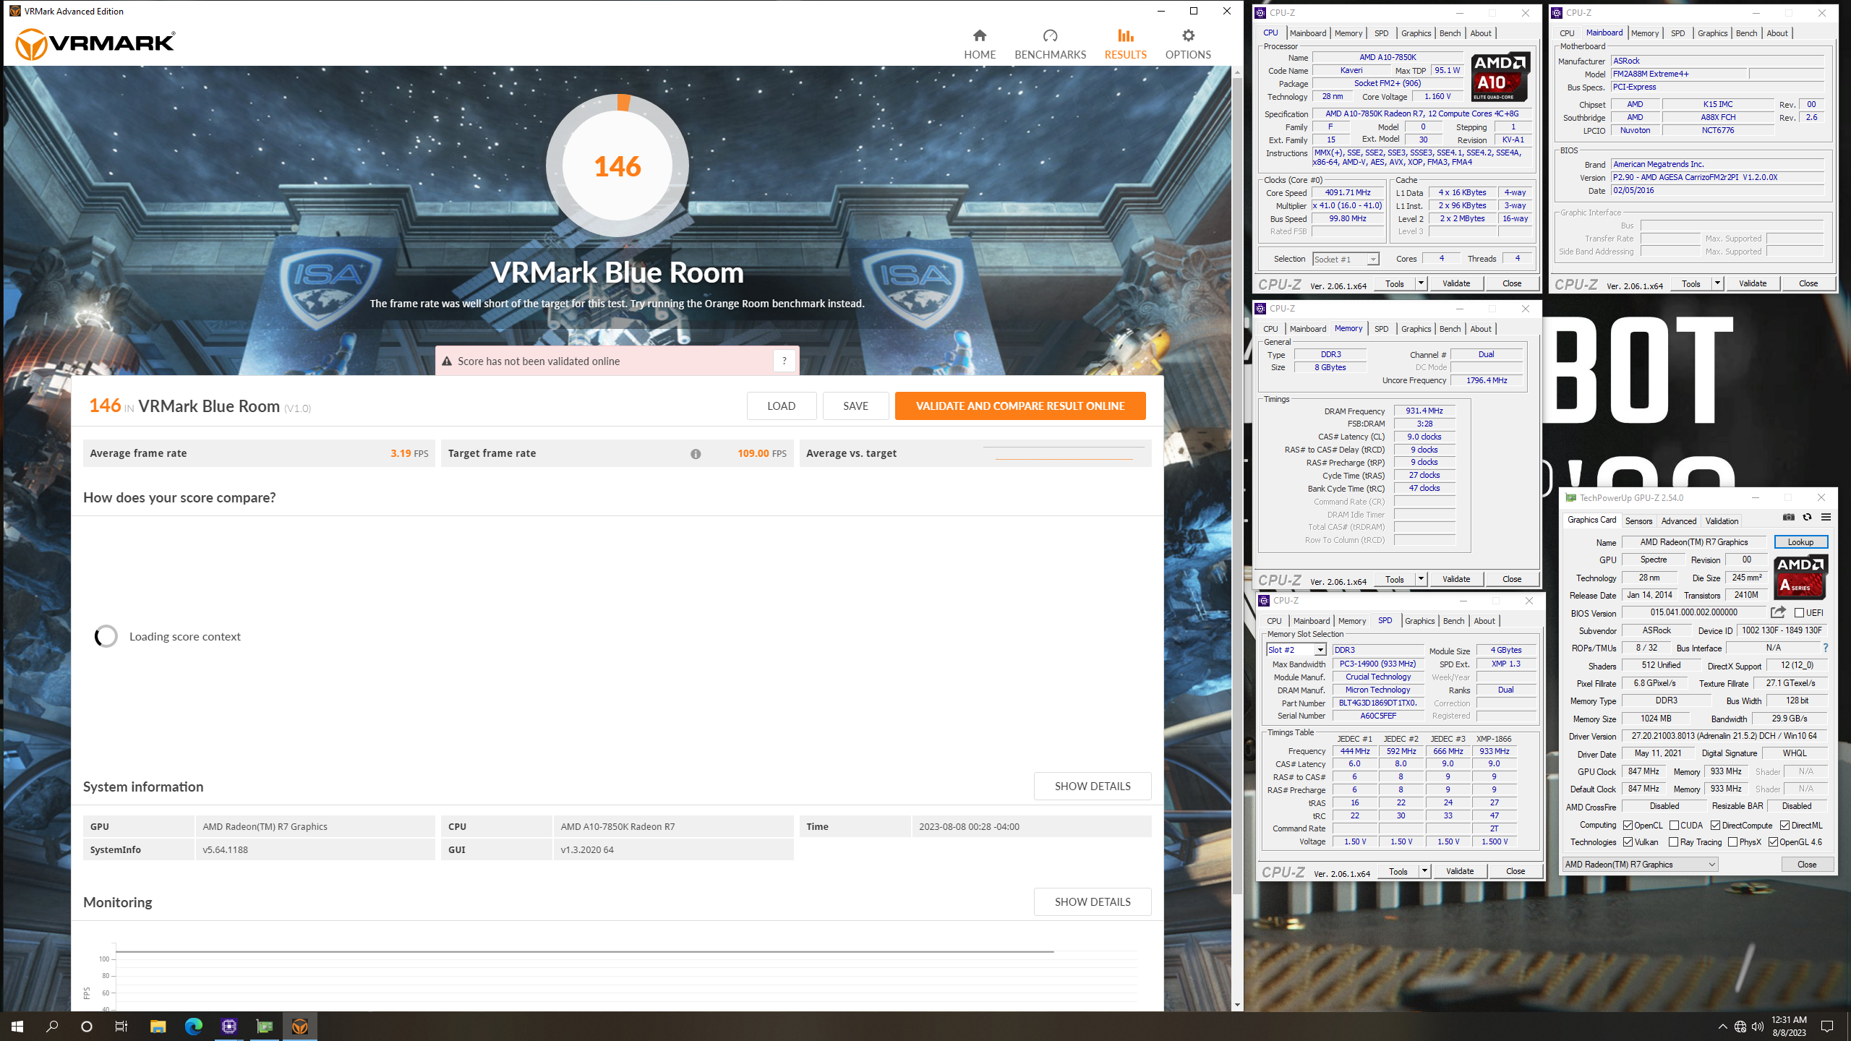This screenshot has height=1041, width=1851.
Task: Launch Microsoft Edge from taskbar
Action: tap(193, 1026)
